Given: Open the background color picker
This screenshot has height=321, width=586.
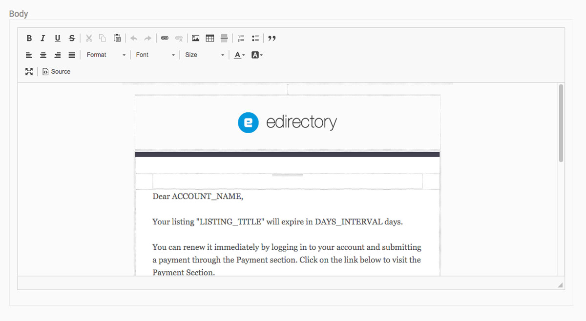Looking at the screenshot, I should tap(257, 55).
